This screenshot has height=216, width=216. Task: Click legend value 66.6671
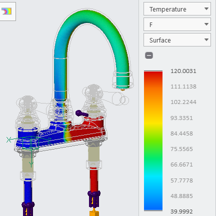(x=181, y=164)
